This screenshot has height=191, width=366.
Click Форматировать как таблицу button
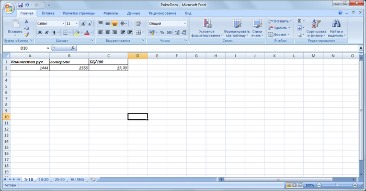coord(237,28)
